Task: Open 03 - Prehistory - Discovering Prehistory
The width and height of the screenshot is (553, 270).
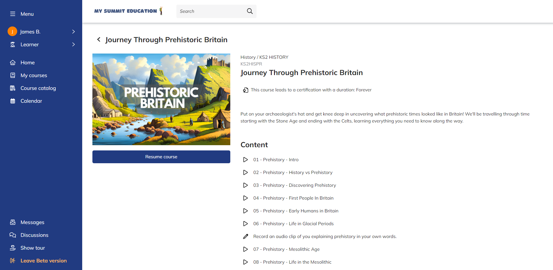Action: point(294,185)
